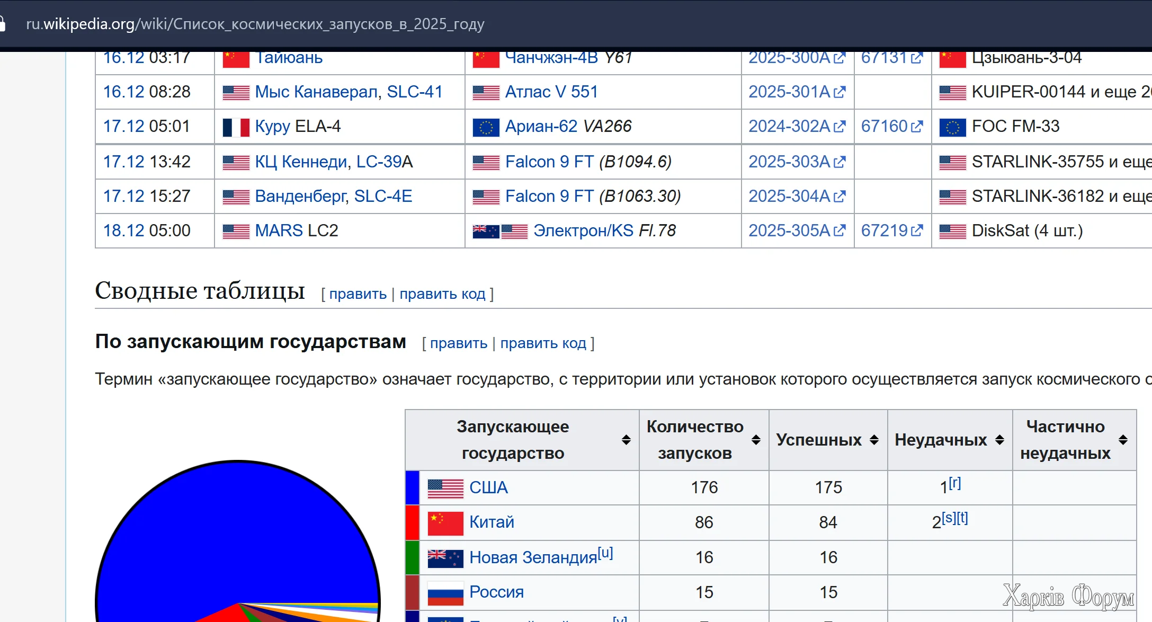
Task: Sort table by Частично неудачных column
Action: pos(1123,440)
